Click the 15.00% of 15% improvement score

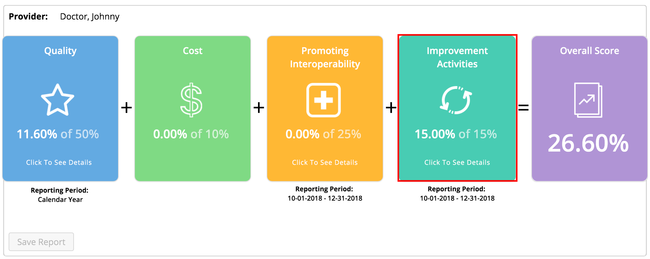pyautogui.click(x=456, y=134)
